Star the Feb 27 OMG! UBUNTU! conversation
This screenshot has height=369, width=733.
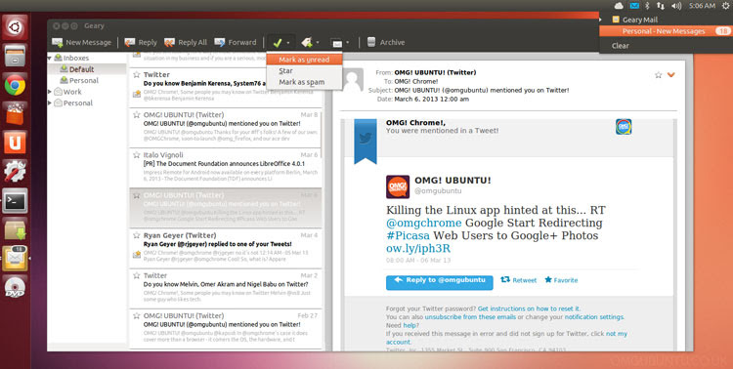(x=137, y=315)
